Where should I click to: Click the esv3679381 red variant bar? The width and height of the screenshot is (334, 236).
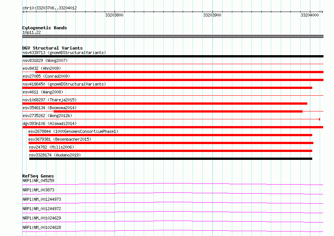(x=171, y=143)
